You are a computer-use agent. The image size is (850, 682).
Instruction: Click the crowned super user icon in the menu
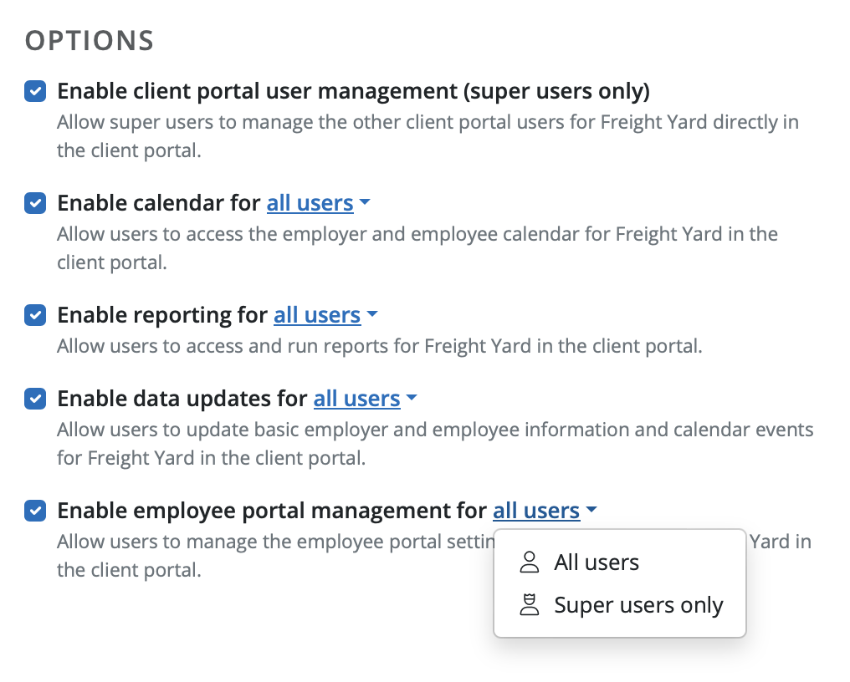530,605
